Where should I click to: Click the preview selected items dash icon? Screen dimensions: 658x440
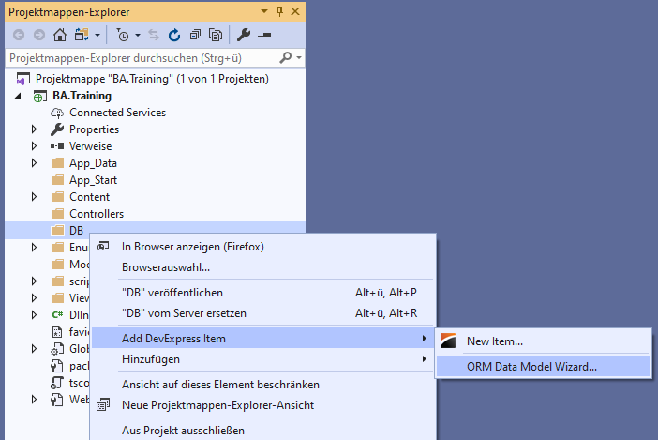(264, 35)
